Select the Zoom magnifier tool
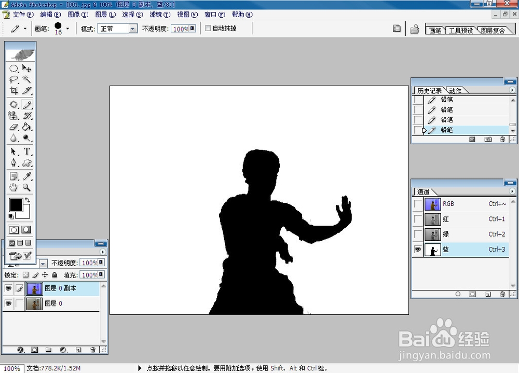519x373 pixels. [x=26, y=188]
